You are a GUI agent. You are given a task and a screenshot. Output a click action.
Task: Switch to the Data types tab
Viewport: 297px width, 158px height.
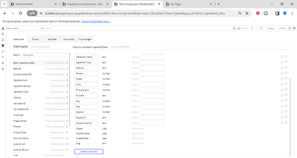[19, 39]
